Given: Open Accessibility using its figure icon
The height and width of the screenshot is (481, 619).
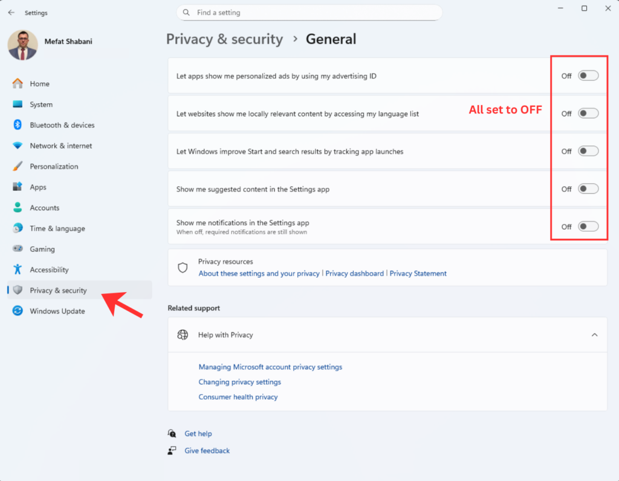Looking at the screenshot, I should [x=18, y=270].
